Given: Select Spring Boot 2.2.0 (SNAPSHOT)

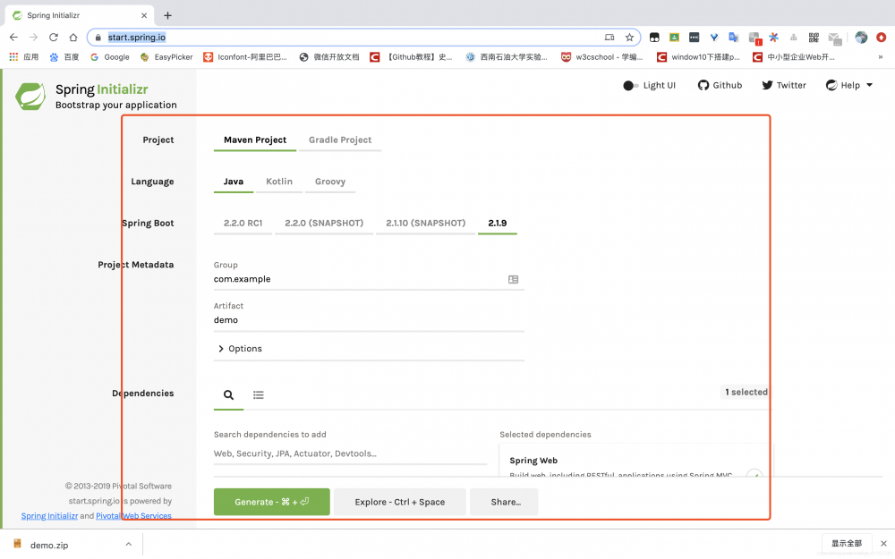Looking at the screenshot, I should point(324,224).
